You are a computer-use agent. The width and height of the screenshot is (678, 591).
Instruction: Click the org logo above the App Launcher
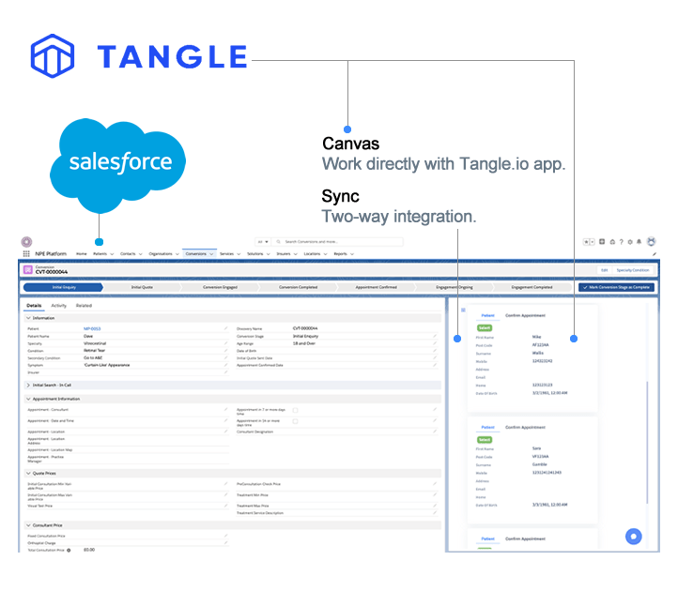pos(26,241)
